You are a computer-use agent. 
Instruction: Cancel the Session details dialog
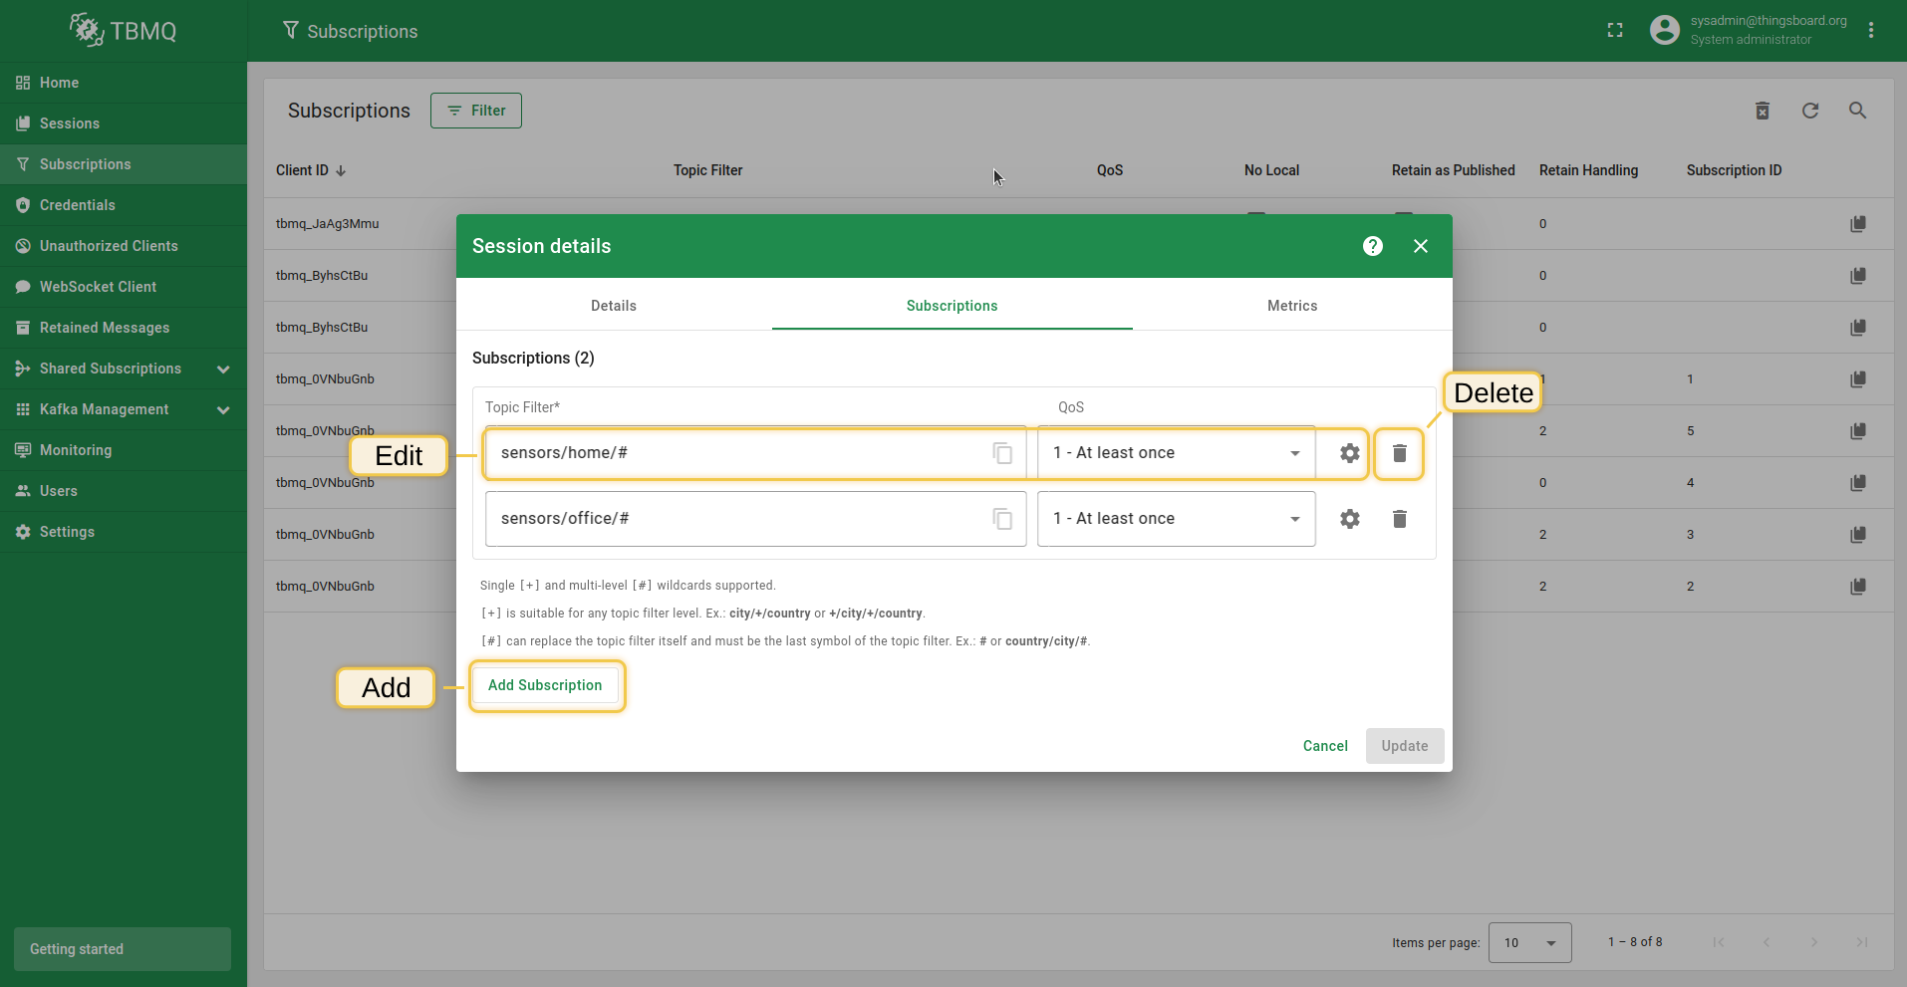pos(1324,746)
